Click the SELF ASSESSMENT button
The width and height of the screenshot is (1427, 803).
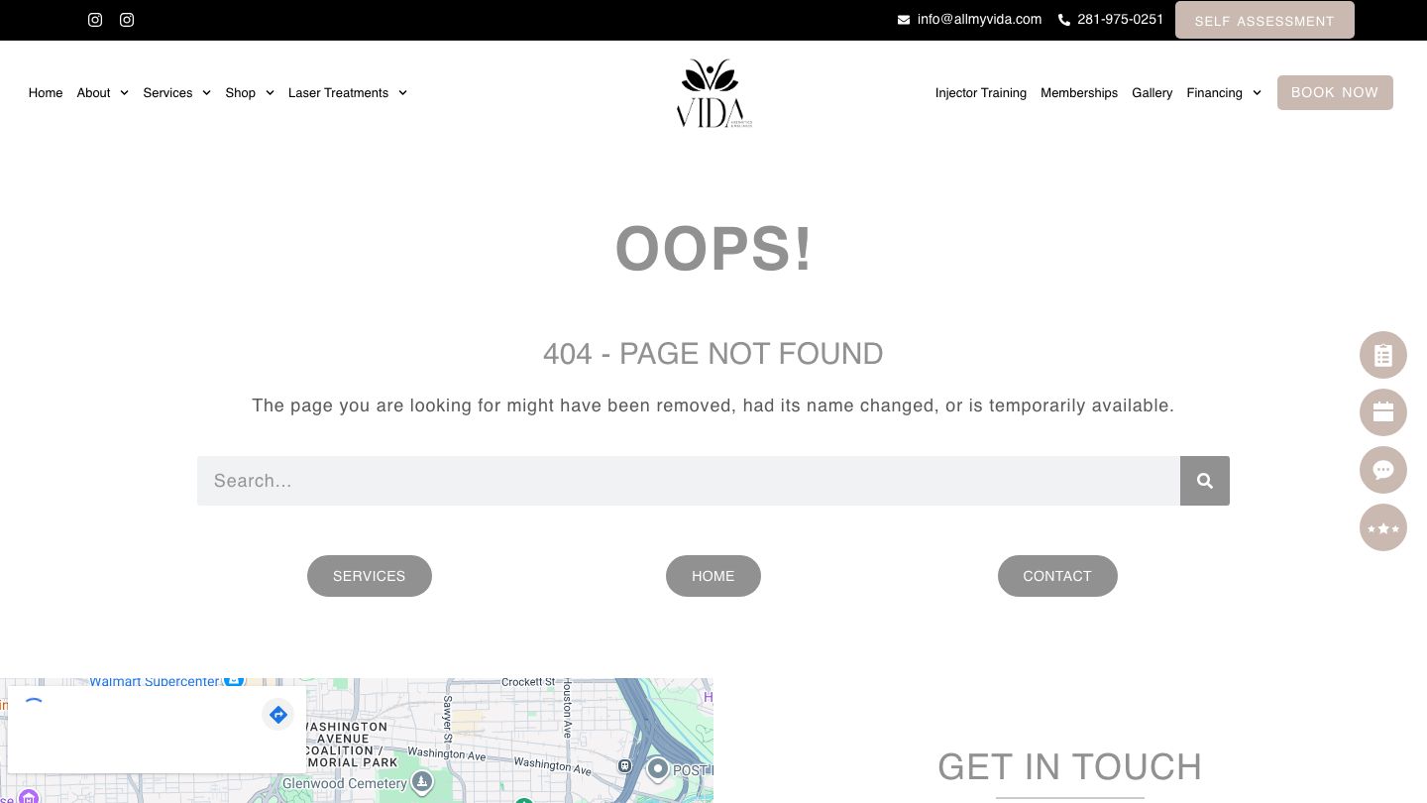click(x=1264, y=20)
